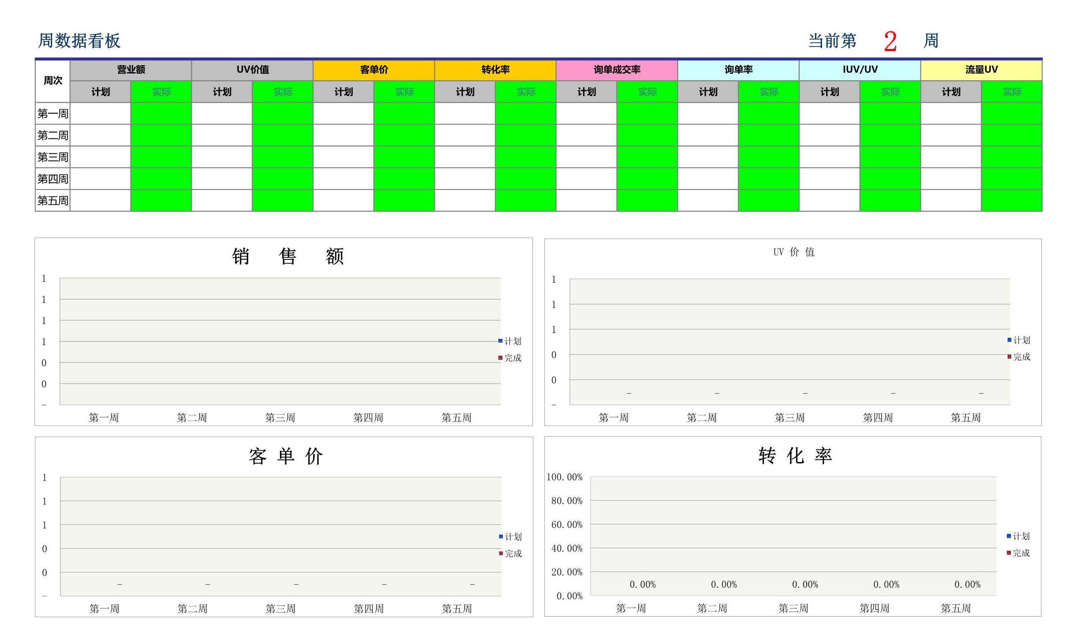Click the 计划 cell under 转化率 header
Screen dimensions: 1084x629
click(464, 92)
